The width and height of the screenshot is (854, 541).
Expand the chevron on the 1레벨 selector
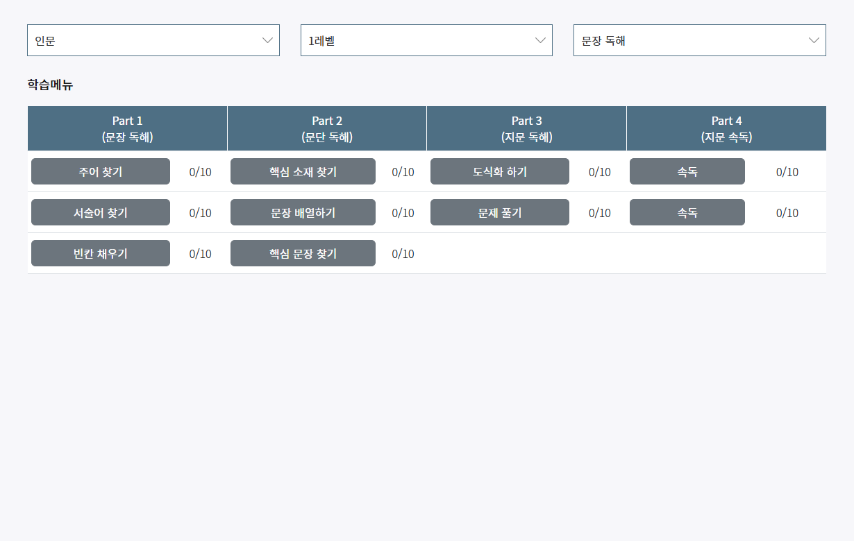coord(540,40)
